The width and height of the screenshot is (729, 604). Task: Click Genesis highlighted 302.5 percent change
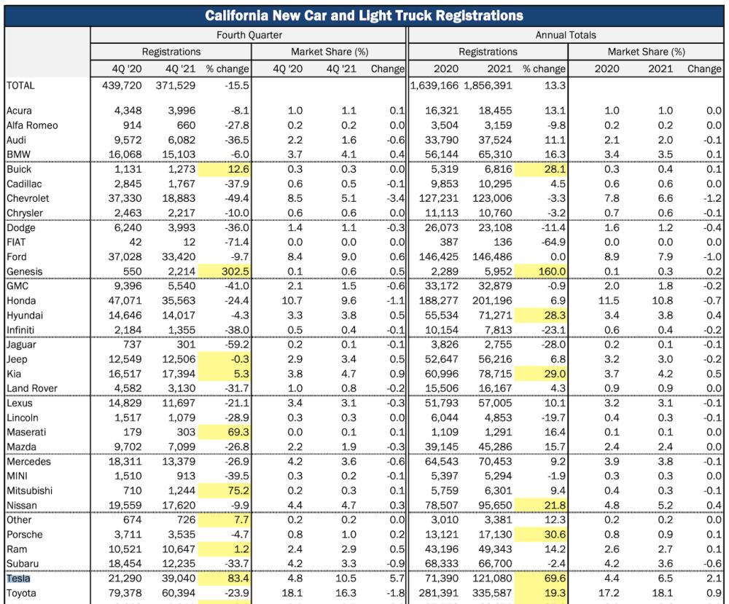[225, 271]
